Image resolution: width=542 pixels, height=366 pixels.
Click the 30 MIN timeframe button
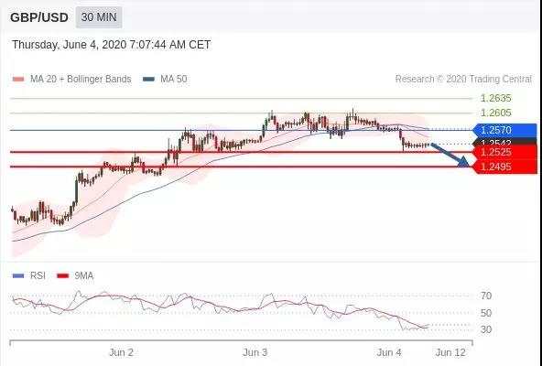99,17
